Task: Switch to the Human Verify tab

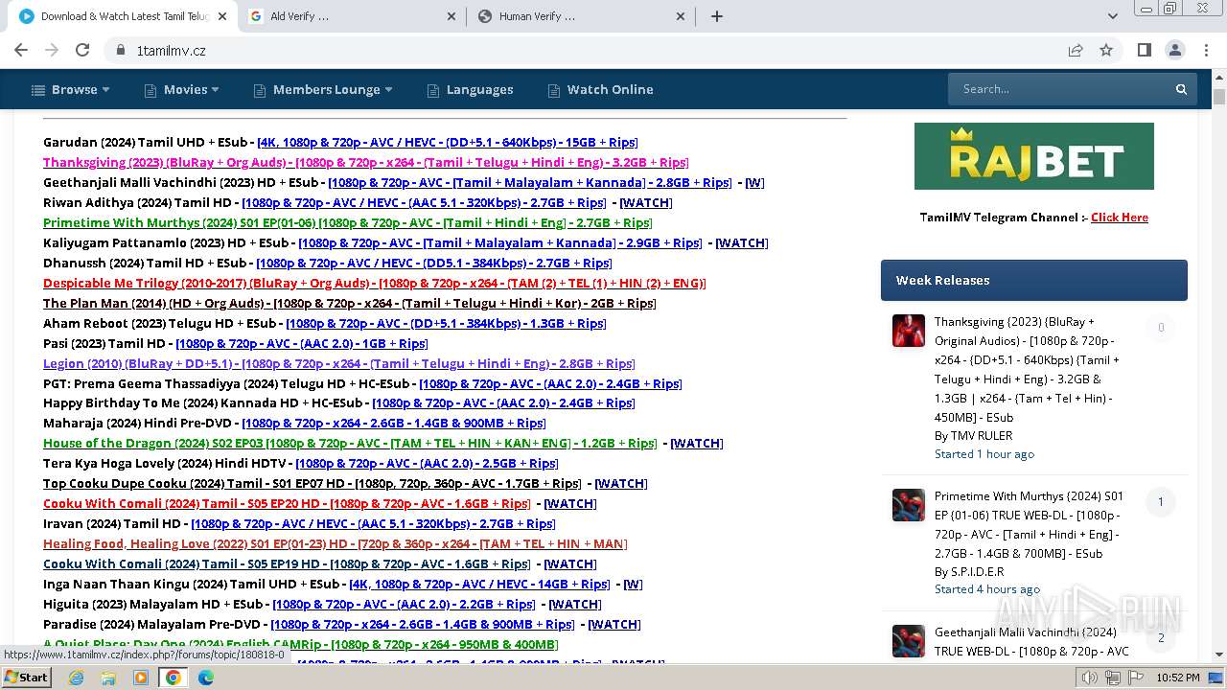Action: click(x=580, y=16)
